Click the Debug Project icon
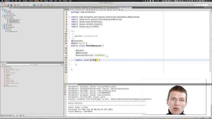 [49, 5]
